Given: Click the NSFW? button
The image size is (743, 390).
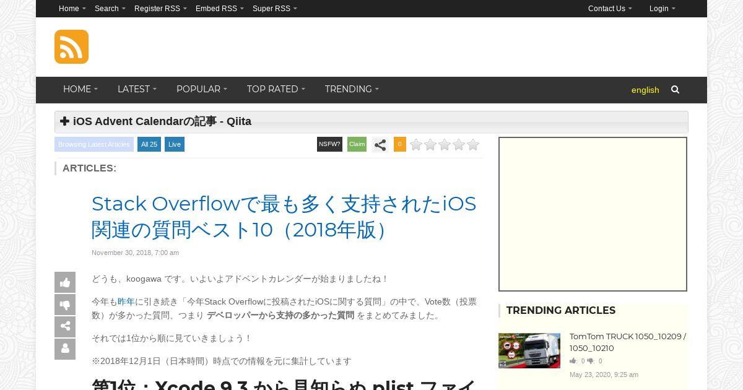Looking at the screenshot, I should [329, 144].
